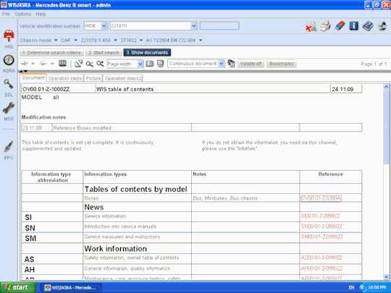The width and height of the screenshot is (391, 293).
Task: Open the AG 722904 transmission dropdown
Action: pyautogui.click(x=201, y=40)
